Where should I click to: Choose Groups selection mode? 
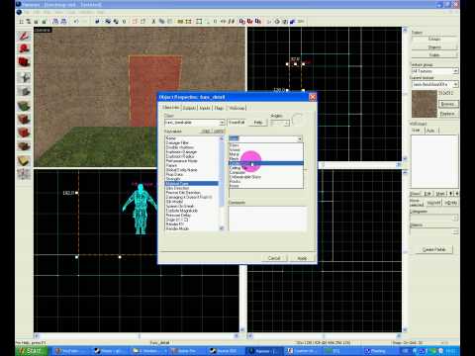[434, 39]
